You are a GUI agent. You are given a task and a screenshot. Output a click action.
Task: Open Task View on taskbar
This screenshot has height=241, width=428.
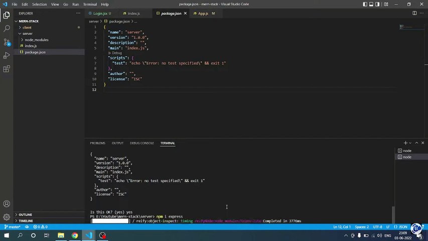click(x=47, y=235)
